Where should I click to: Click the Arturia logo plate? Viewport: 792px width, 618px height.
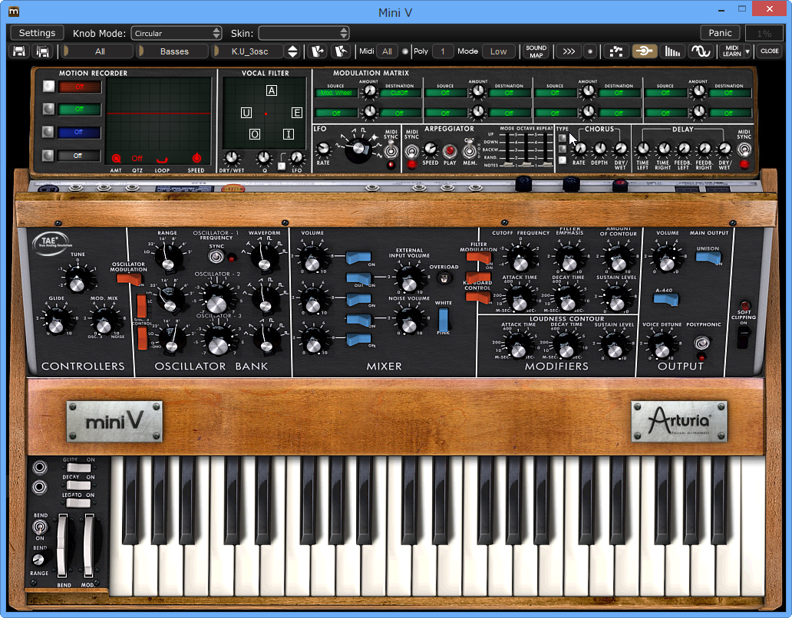coord(679,421)
